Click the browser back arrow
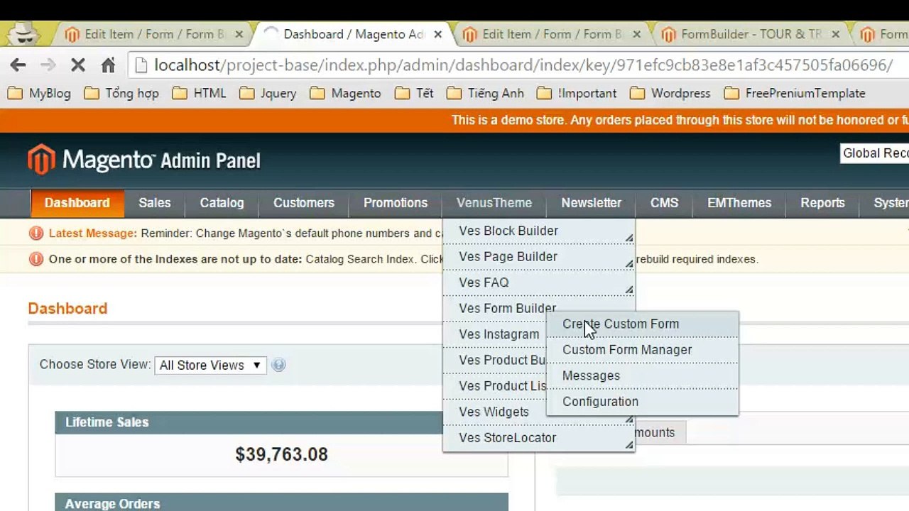The height and width of the screenshot is (511, 909). tap(18, 65)
